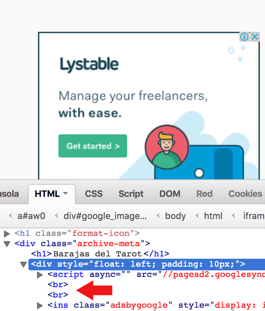The width and height of the screenshot is (265, 311).
Task: Click the 'adsbygoogle' class attribute value
Action: (139, 305)
